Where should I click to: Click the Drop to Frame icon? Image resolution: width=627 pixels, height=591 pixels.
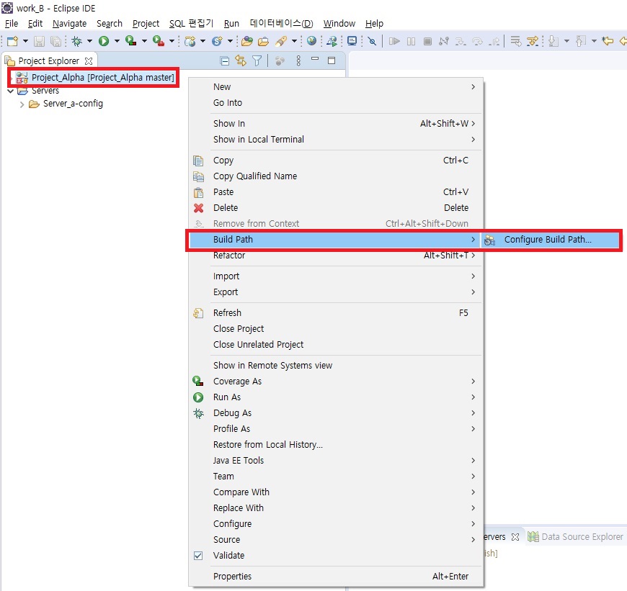click(516, 41)
